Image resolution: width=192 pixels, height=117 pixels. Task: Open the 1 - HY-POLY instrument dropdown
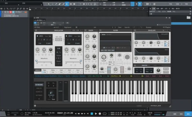click(39, 20)
